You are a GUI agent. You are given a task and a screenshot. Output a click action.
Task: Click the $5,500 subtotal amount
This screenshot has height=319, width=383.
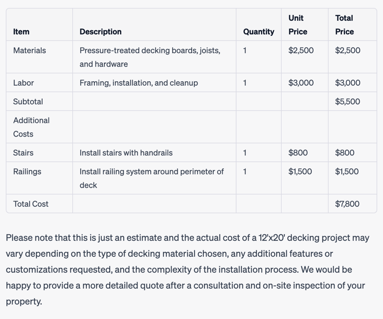point(348,102)
